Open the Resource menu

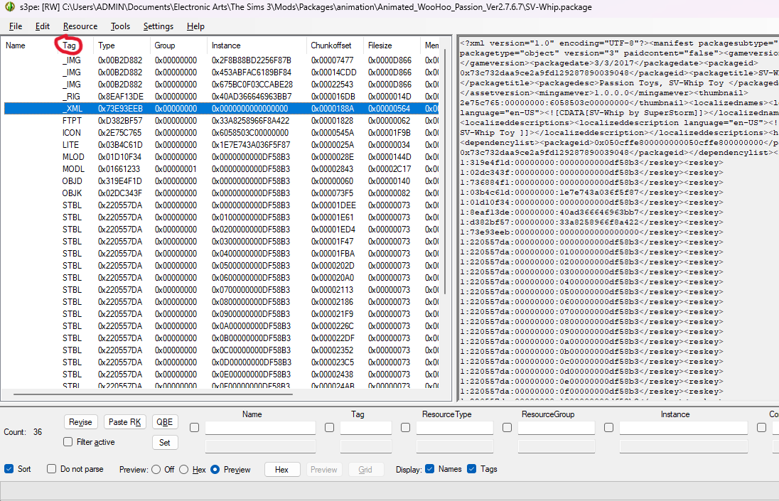(x=80, y=26)
